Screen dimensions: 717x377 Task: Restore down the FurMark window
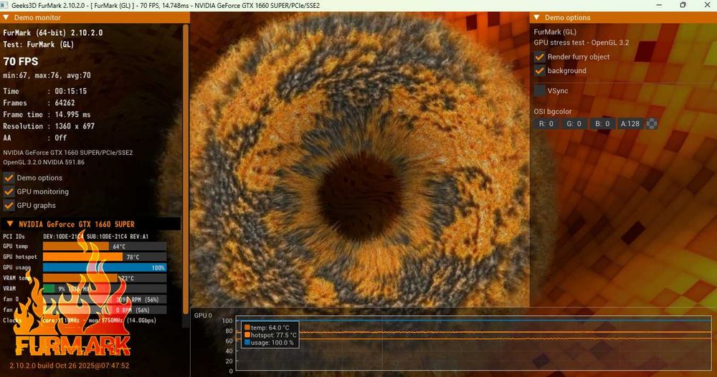coord(683,5)
